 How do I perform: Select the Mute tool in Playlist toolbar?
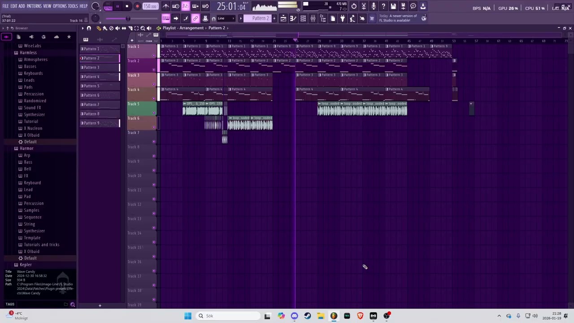[x=117, y=28]
